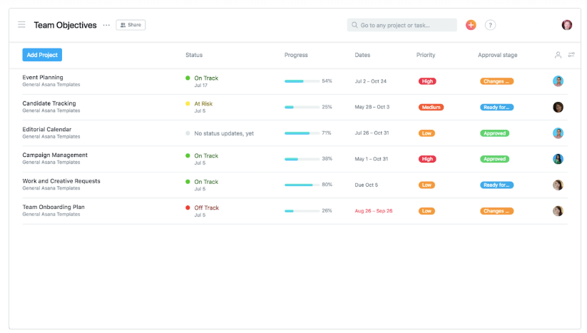Click the owner avatar for Candidate Tracking
The image size is (587, 333).
[558, 107]
